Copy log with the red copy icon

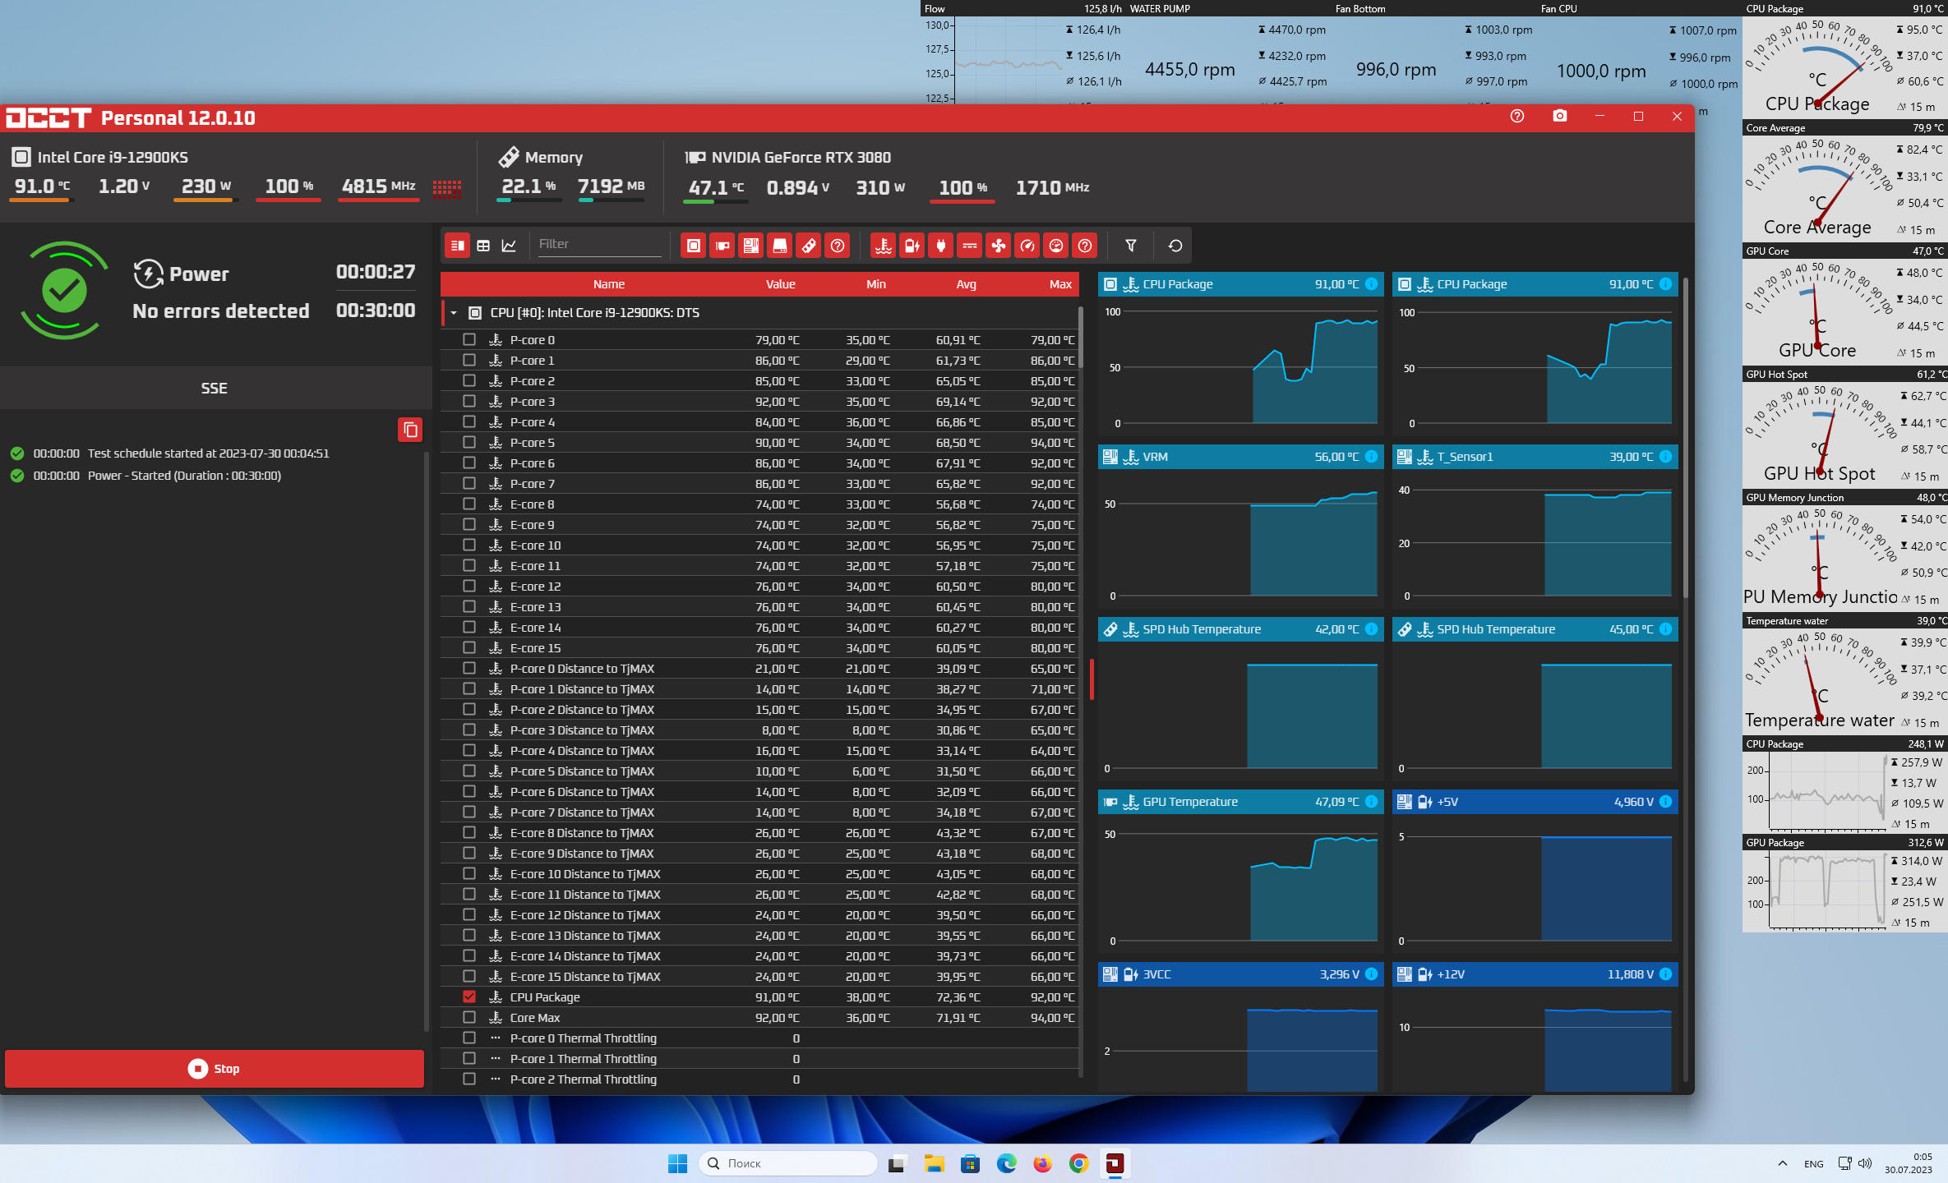click(x=410, y=430)
